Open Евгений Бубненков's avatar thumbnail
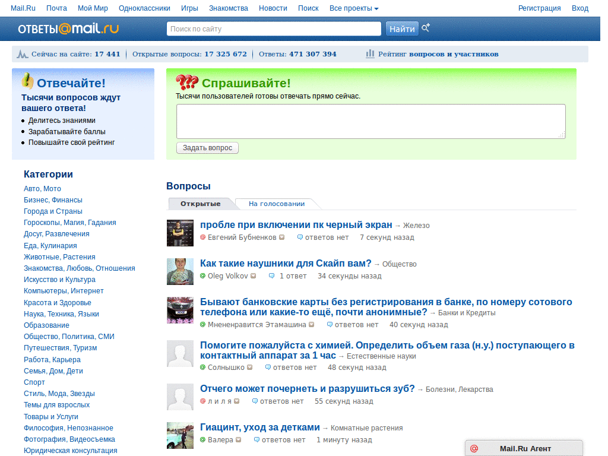Image resolution: width=608 pixels, height=456 pixels. click(x=180, y=233)
